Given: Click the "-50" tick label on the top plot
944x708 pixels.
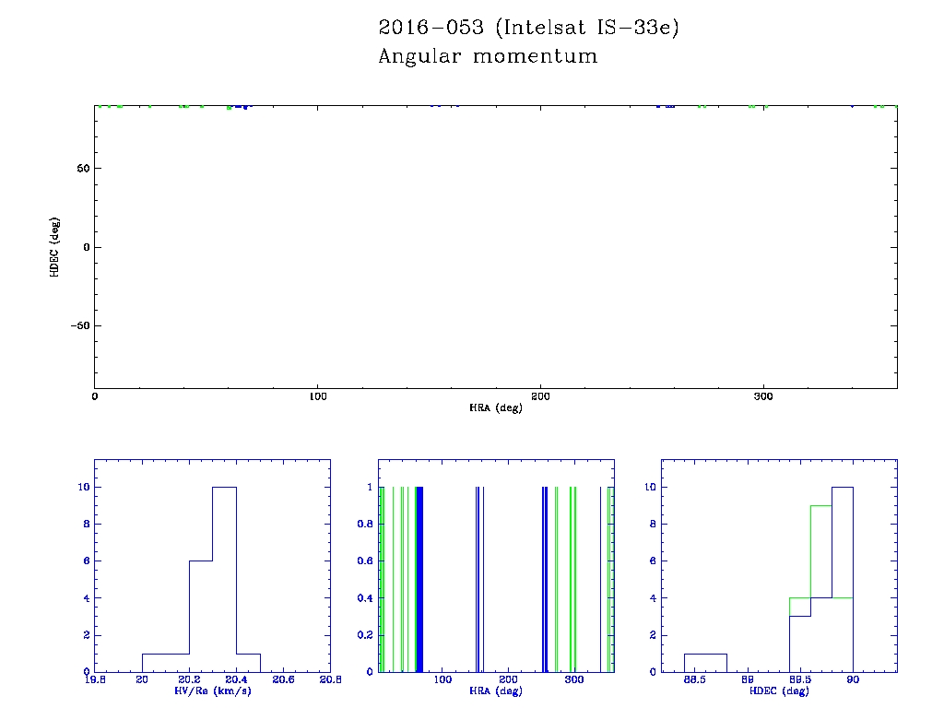Looking at the screenshot, I should [80, 325].
